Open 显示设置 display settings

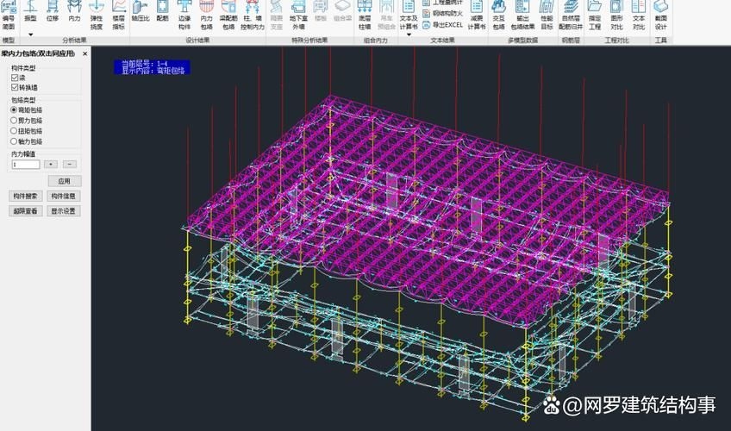(x=64, y=210)
